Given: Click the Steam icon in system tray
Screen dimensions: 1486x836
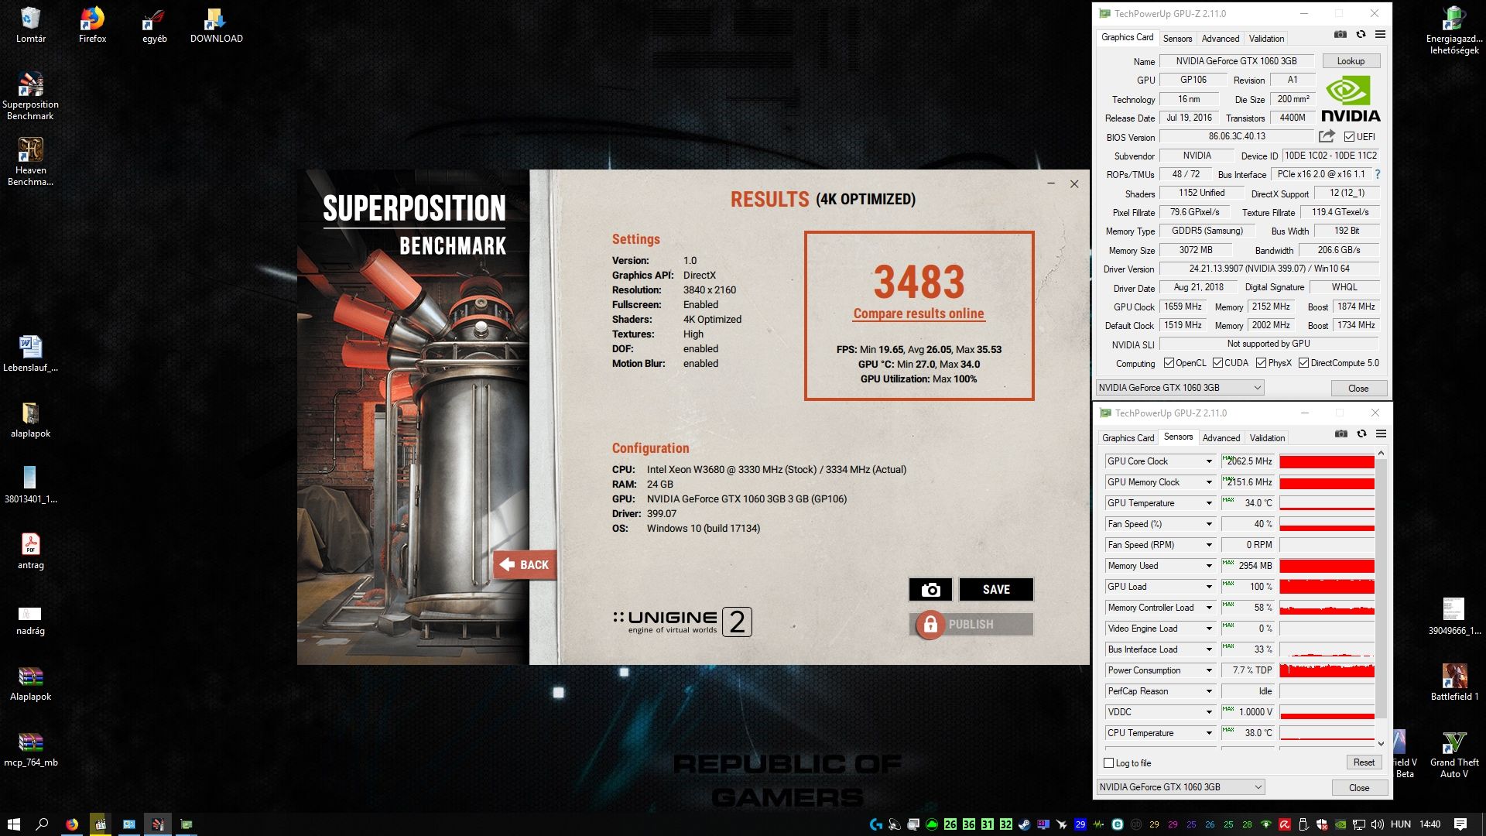Looking at the screenshot, I should pos(1024,824).
